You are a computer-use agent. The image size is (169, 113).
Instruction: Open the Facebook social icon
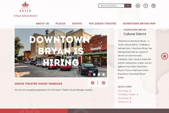coord(146,6)
